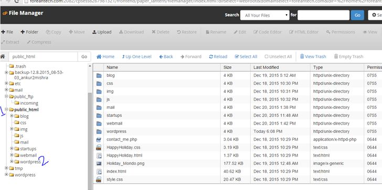Click the Empty Trash link
This screenshot has width=382, height=190.
click(x=348, y=57)
